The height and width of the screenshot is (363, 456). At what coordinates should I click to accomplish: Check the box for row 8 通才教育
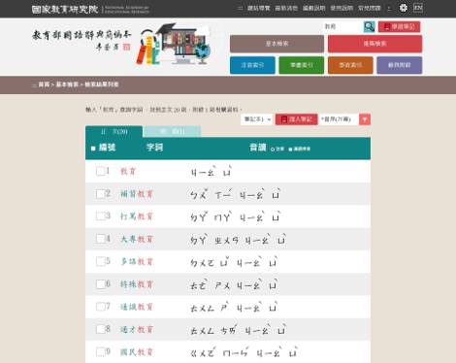tap(101, 329)
